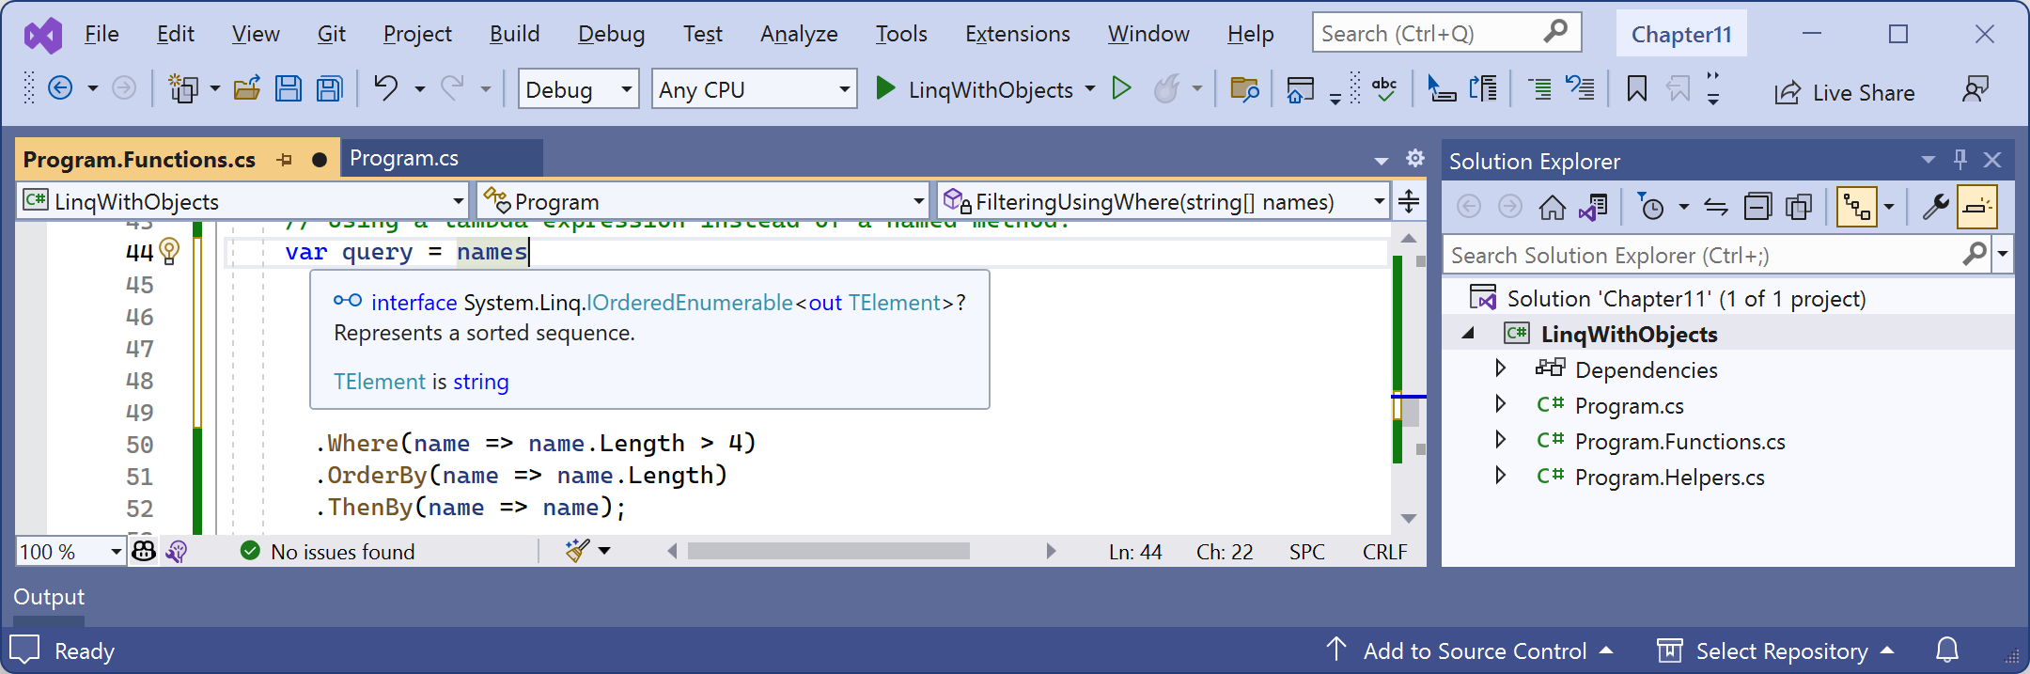Open the Analyze menu
The height and width of the screenshot is (674, 2030).
(x=799, y=34)
